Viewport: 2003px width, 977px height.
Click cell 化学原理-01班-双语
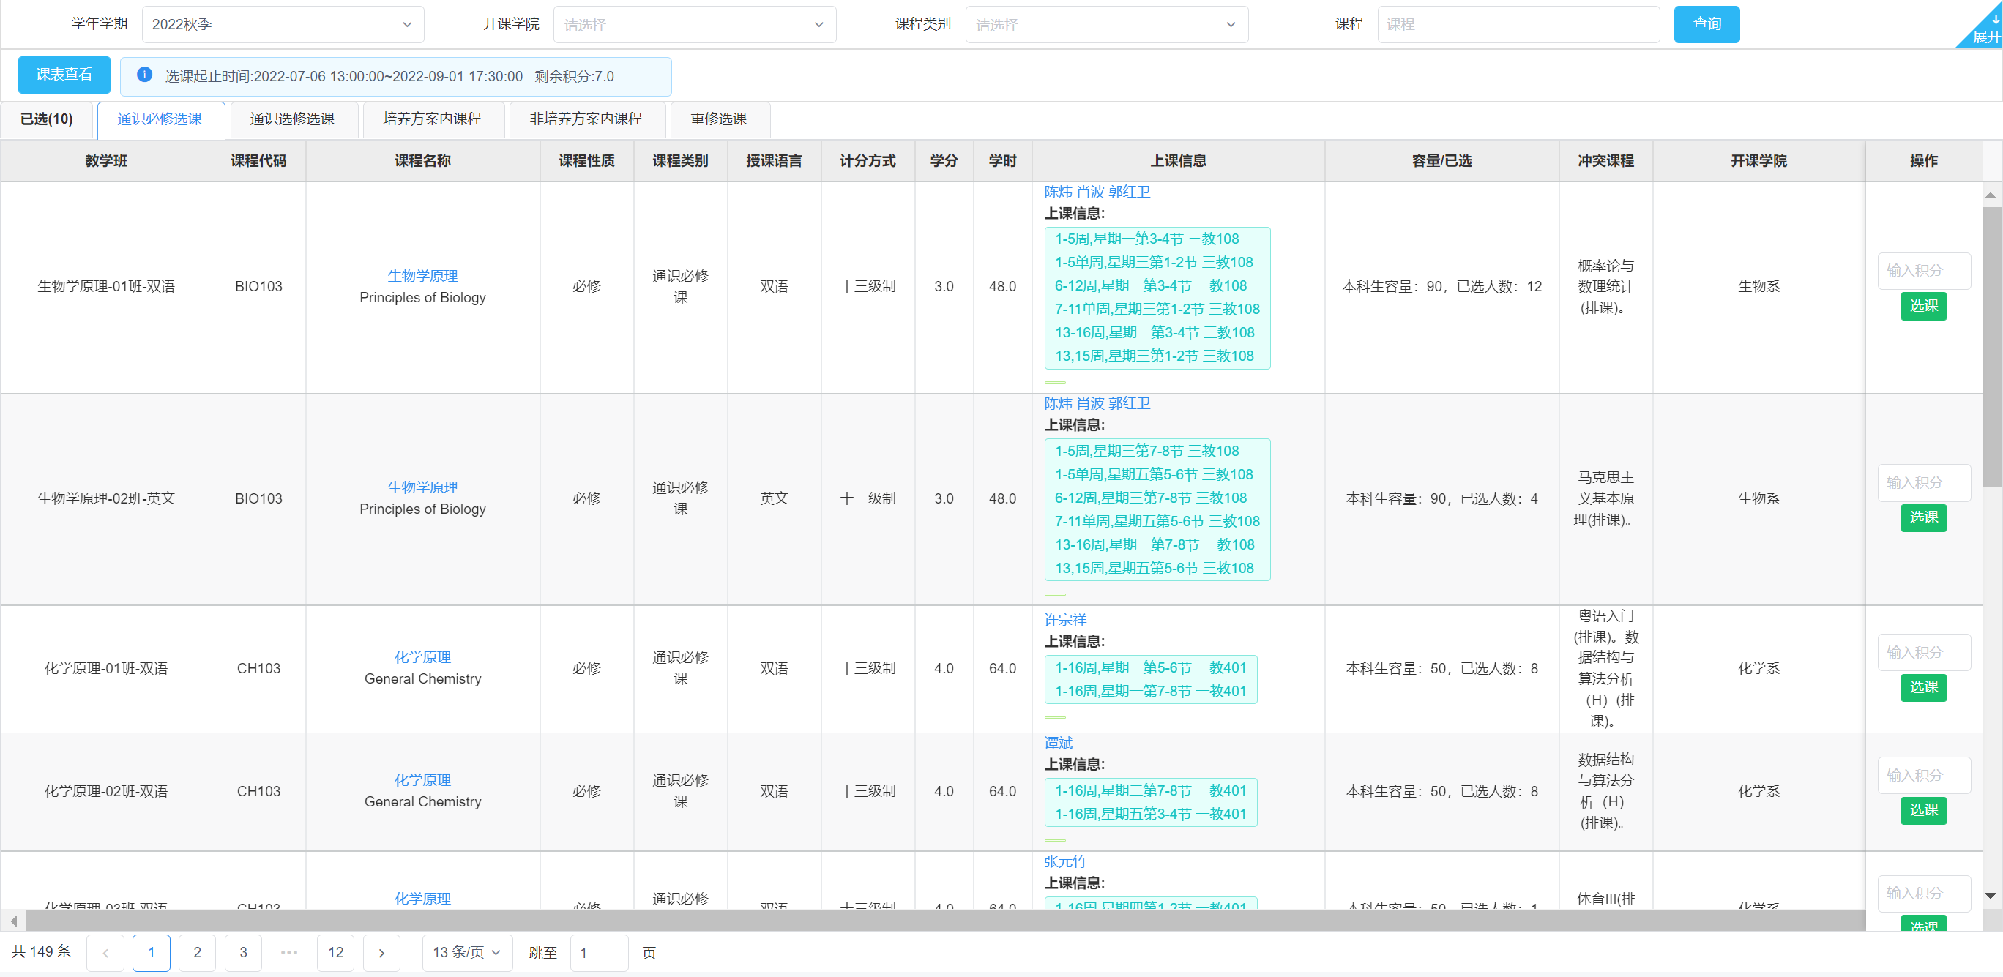tap(105, 668)
